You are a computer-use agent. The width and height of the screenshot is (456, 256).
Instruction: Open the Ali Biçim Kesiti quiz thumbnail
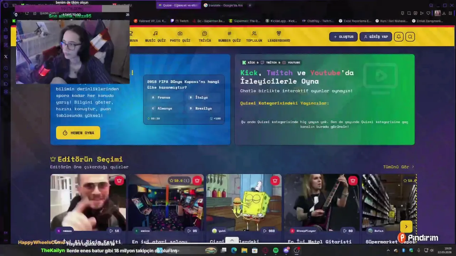coord(88,203)
